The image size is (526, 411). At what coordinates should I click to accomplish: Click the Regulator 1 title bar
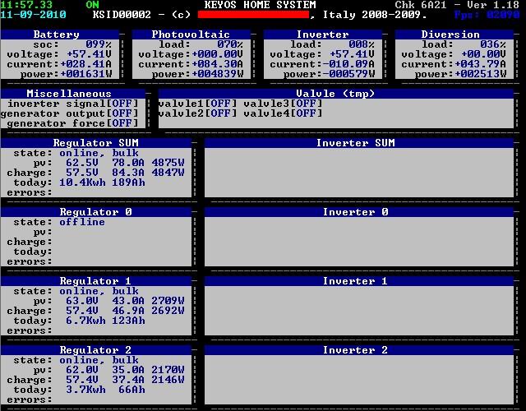[96, 281]
